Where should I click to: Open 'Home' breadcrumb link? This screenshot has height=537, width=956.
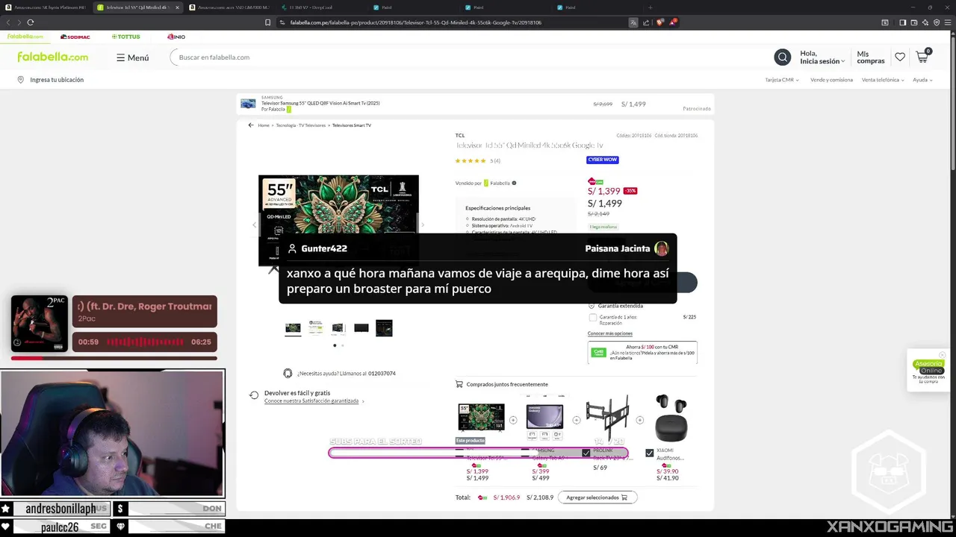(264, 125)
